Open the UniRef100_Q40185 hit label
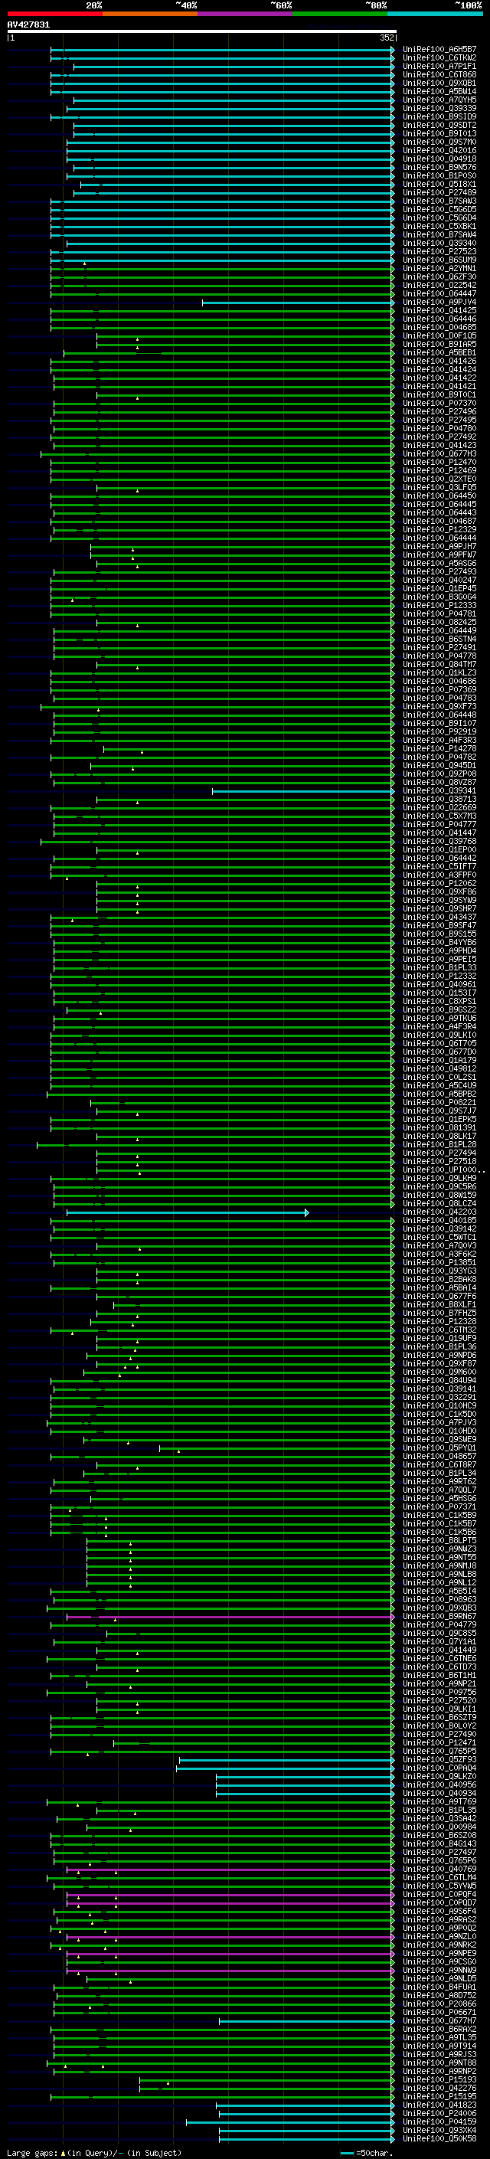Screen dimensions: 490x2159 439,1221
